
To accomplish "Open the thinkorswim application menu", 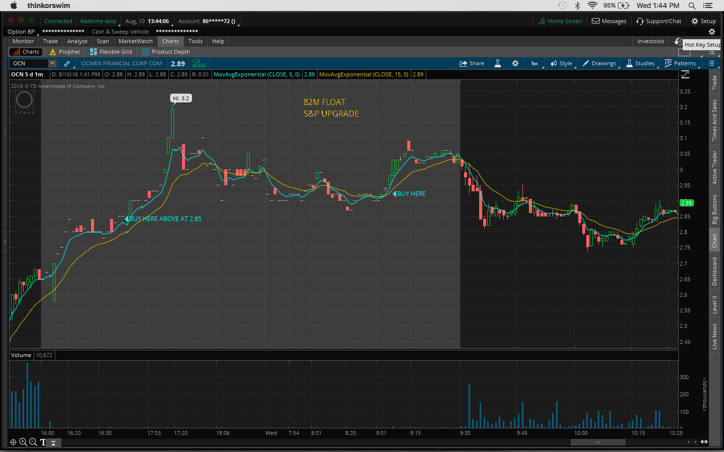I will (x=49, y=6).
